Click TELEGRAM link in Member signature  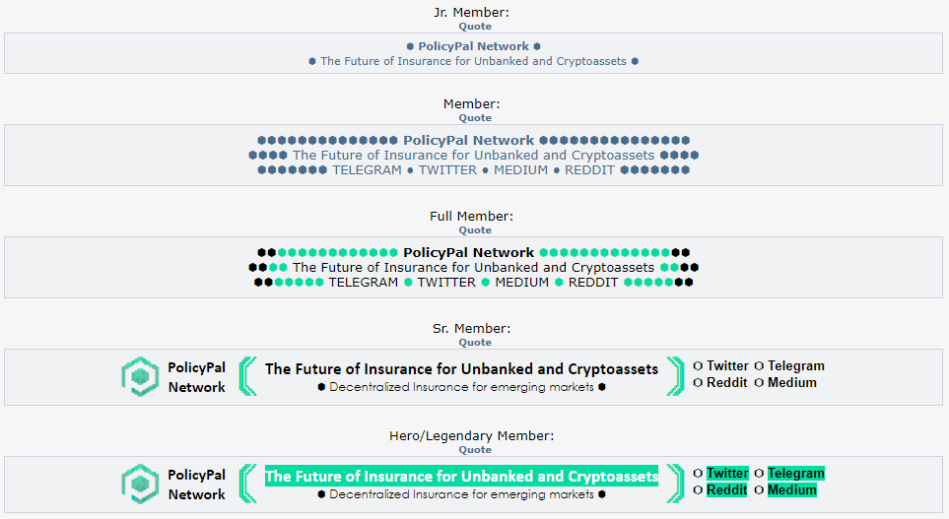pyautogui.click(x=367, y=170)
